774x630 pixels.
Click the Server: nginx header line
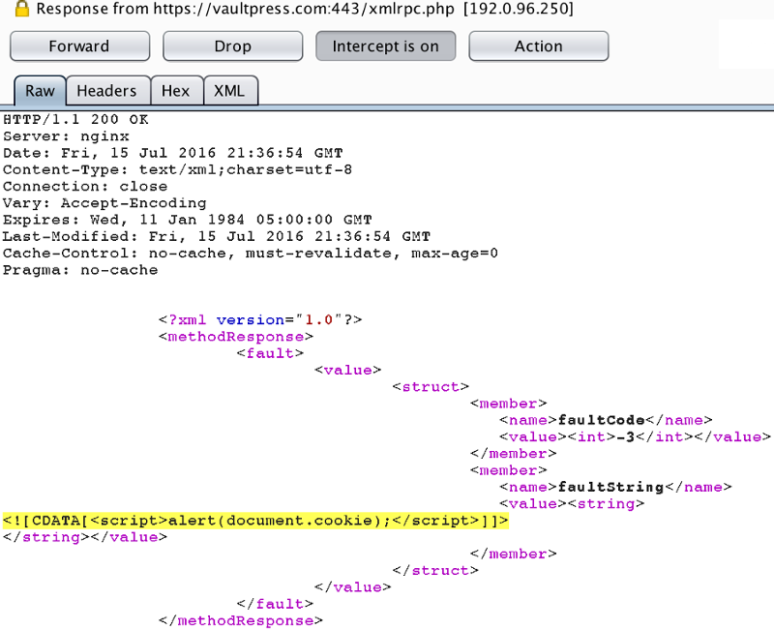[66, 136]
